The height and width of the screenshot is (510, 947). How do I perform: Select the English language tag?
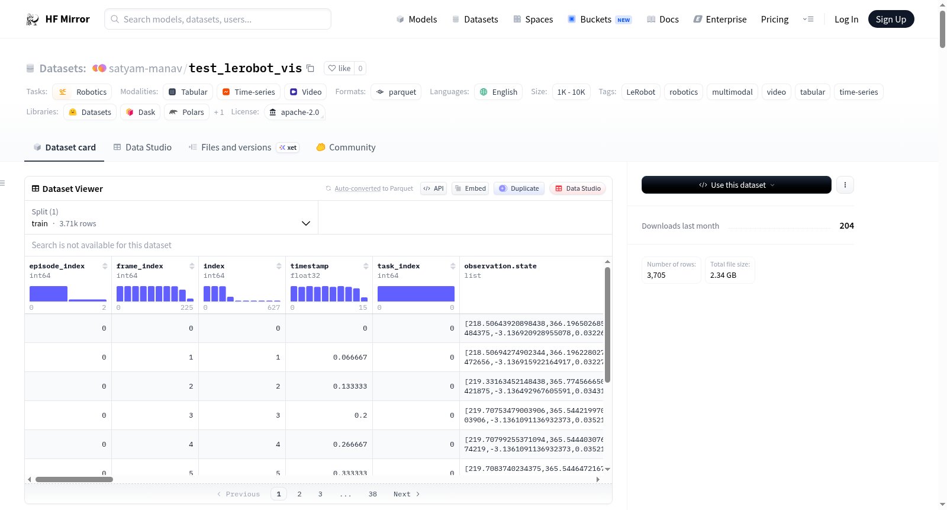tap(498, 92)
